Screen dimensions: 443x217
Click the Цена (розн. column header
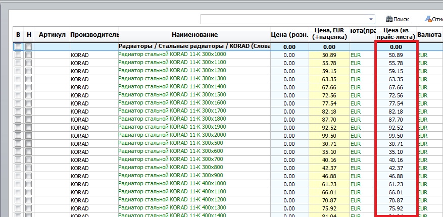pos(289,35)
